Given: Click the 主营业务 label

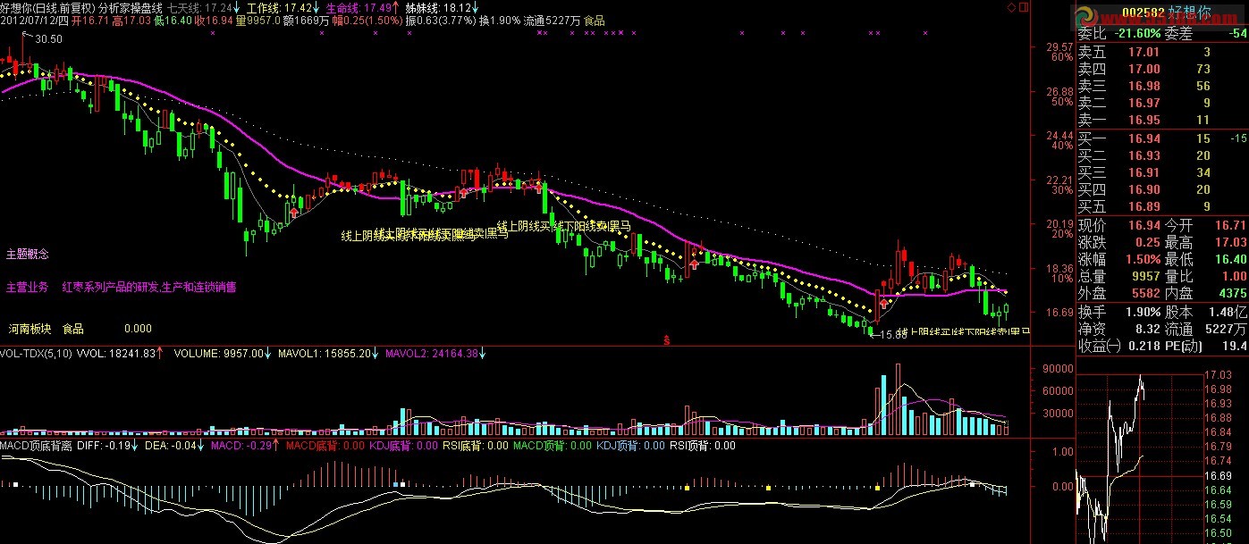Looking at the screenshot, I should (x=27, y=288).
